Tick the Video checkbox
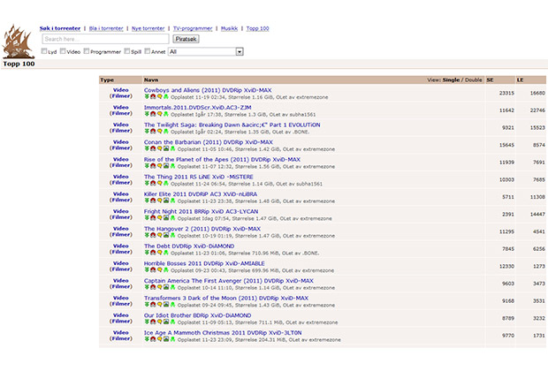This screenshot has height=371, width=548. [x=63, y=51]
